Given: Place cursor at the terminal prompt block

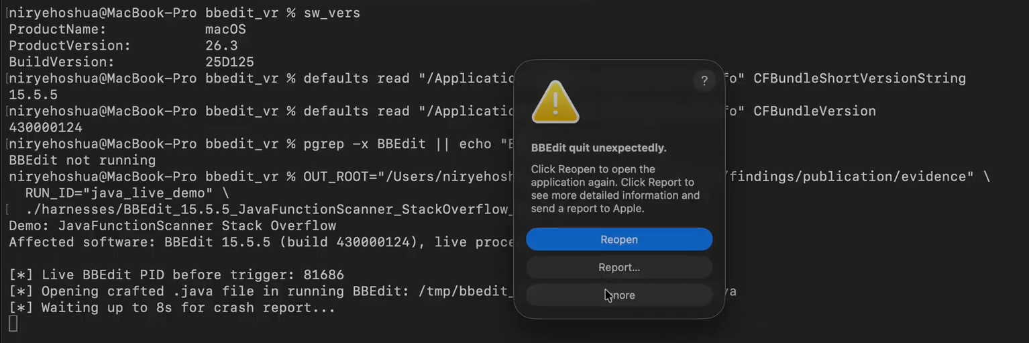Looking at the screenshot, I should 13,324.
